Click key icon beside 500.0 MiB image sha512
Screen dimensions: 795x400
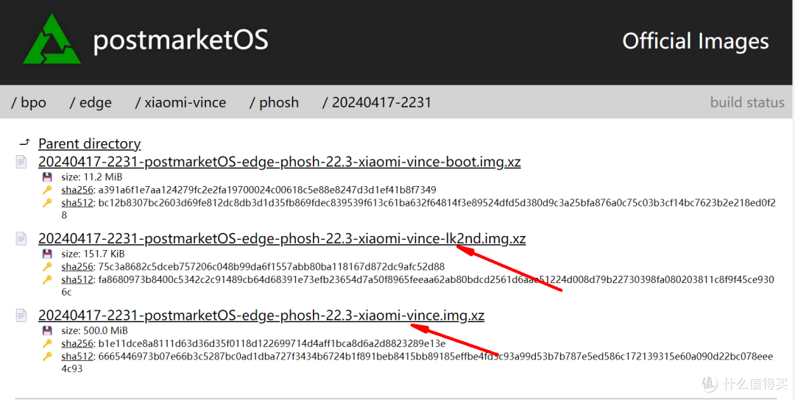(47, 356)
